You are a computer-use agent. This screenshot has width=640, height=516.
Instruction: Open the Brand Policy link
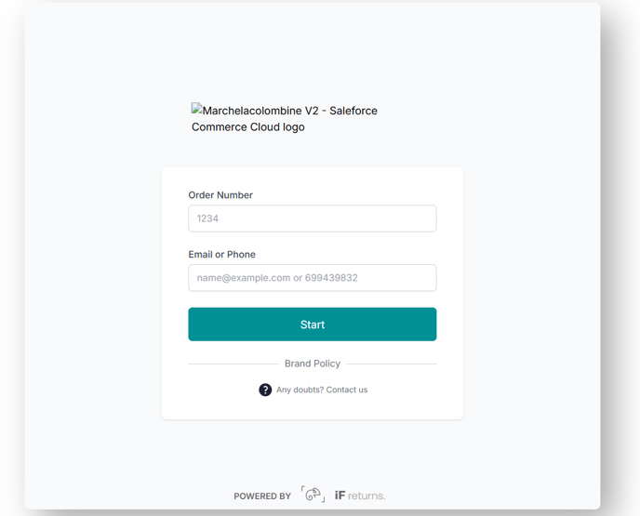[x=313, y=364]
